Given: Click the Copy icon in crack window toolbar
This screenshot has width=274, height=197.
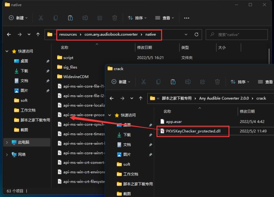Looking at the screenshot, I should pyautogui.click(x=158, y=82).
